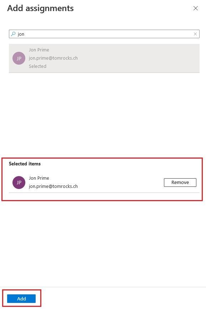Image resolution: width=206 pixels, height=309 pixels.
Task: Clear the search text with the X icon
Action: pyautogui.click(x=195, y=34)
